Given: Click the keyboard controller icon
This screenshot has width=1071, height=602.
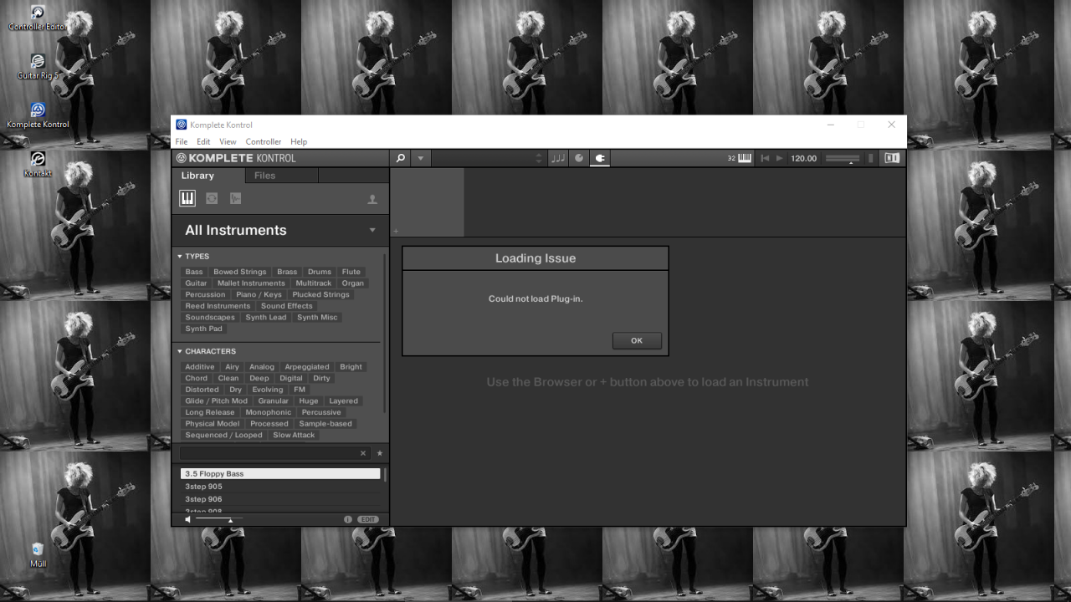Looking at the screenshot, I should point(745,158).
